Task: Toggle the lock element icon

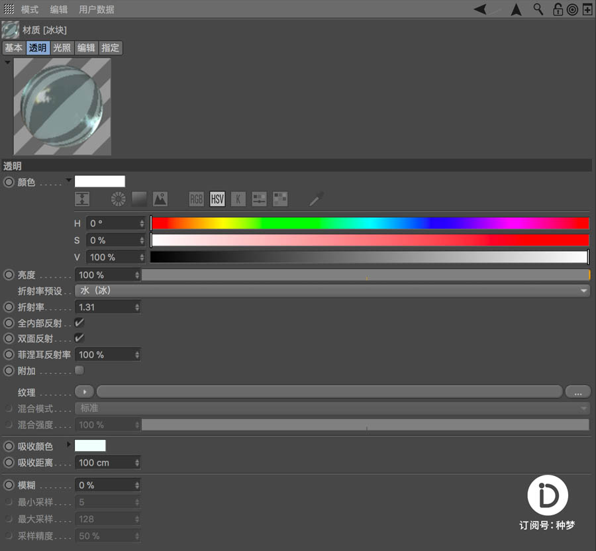Action: pos(558,9)
